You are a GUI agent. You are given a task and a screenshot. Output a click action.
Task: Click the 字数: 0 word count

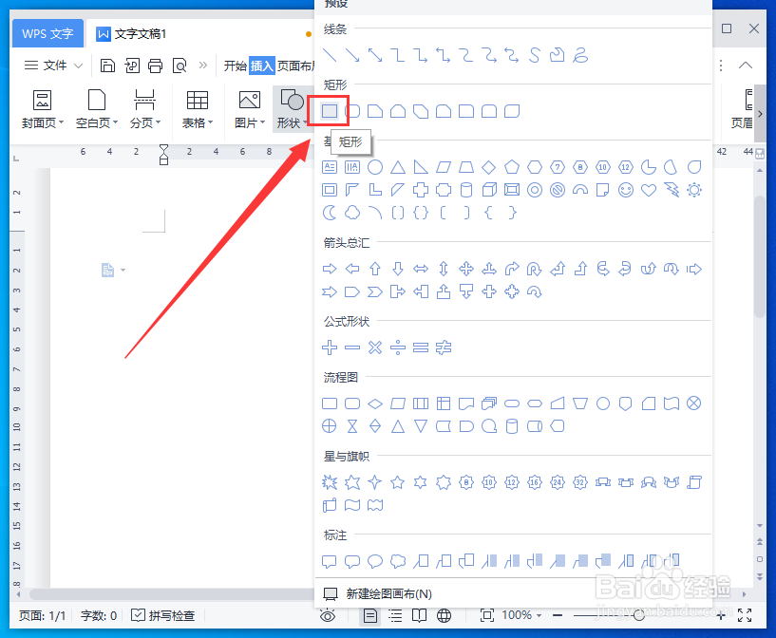click(99, 615)
